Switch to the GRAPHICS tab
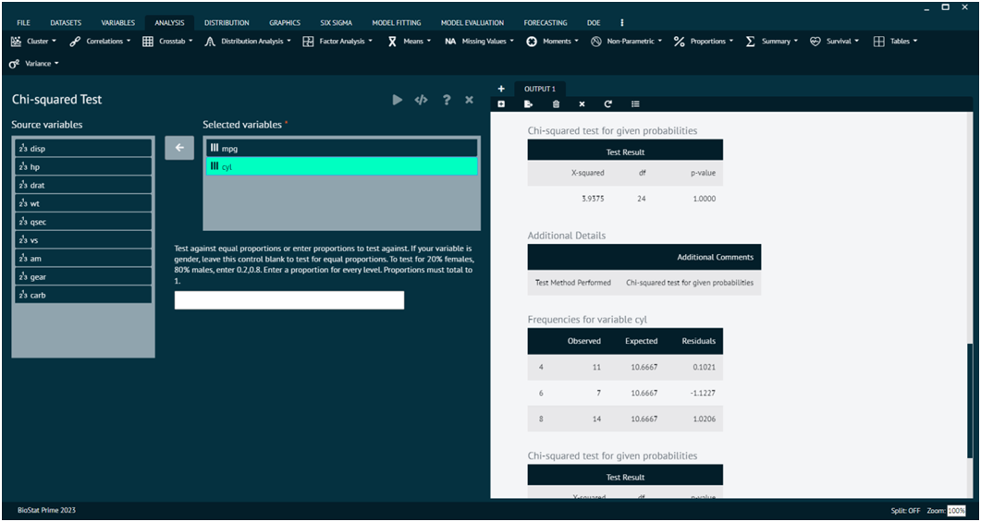This screenshot has height=522, width=981. 284,22
